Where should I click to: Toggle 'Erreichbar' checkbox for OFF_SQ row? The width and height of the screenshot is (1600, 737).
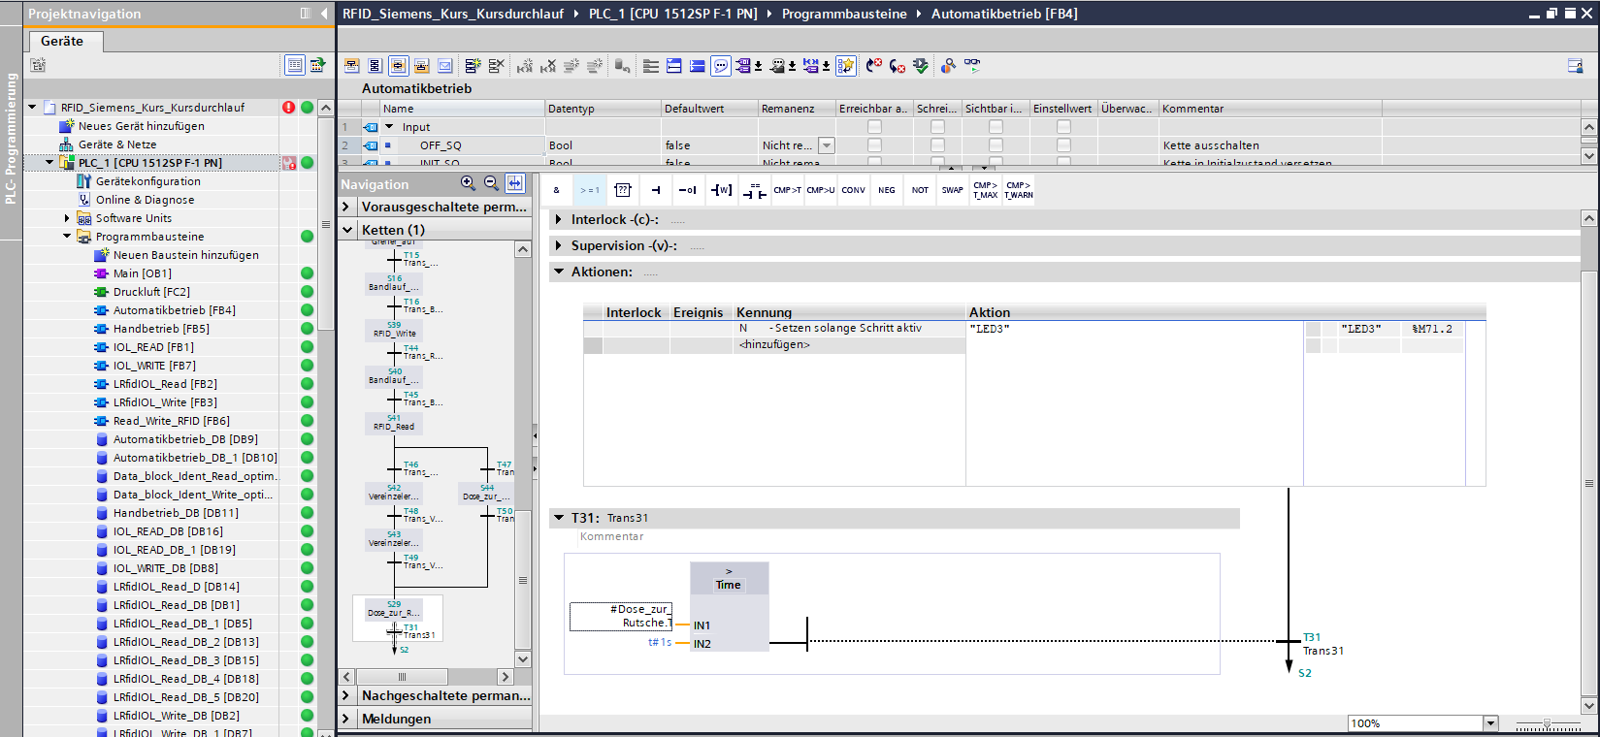(x=874, y=145)
